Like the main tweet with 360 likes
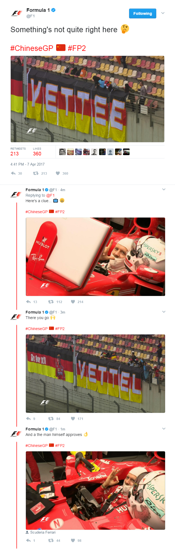Viewport: 175px width, 552px height. [x=58, y=173]
